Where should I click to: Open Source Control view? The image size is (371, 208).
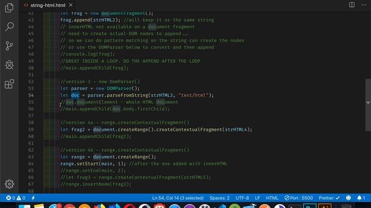tap(9, 46)
